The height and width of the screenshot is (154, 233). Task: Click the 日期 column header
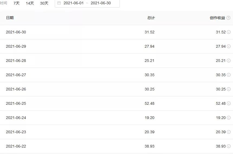(x=10, y=18)
